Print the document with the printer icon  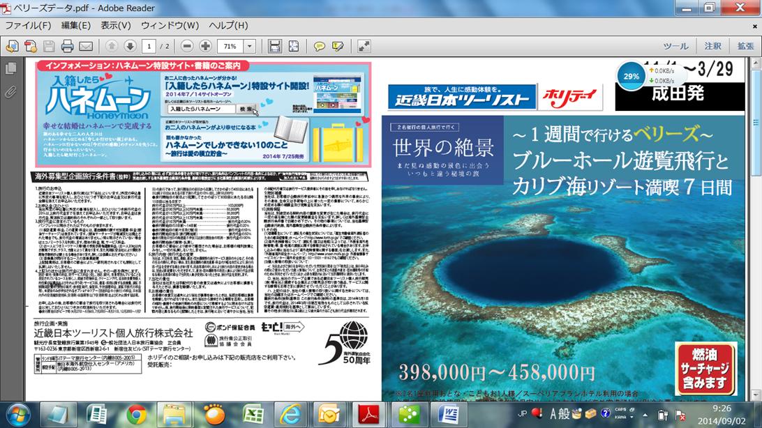tap(68, 46)
